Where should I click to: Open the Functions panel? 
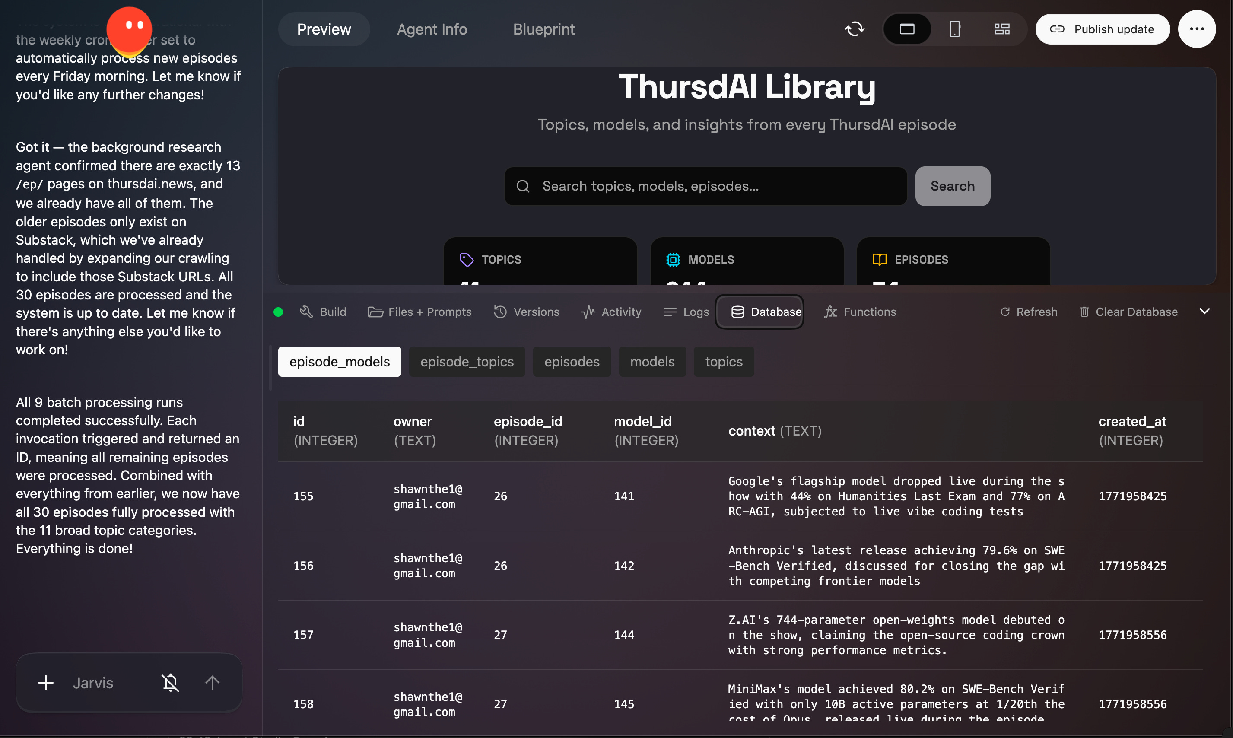(x=860, y=312)
